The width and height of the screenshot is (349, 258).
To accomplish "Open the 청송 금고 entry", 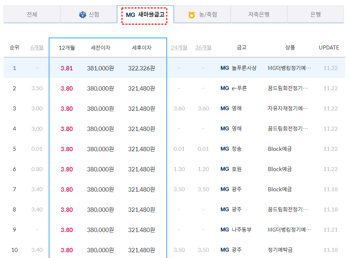I will 237,149.
